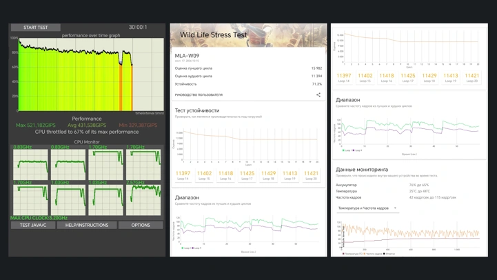This screenshot has height=280, width=497.
Task: Click the 42 кадр/сек до 115 кадр/сек value
Action: pyautogui.click(x=432, y=197)
